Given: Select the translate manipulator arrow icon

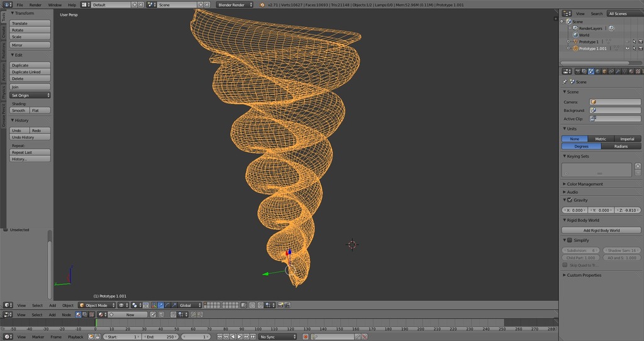Looking at the screenshot, I should pos(160,305).
